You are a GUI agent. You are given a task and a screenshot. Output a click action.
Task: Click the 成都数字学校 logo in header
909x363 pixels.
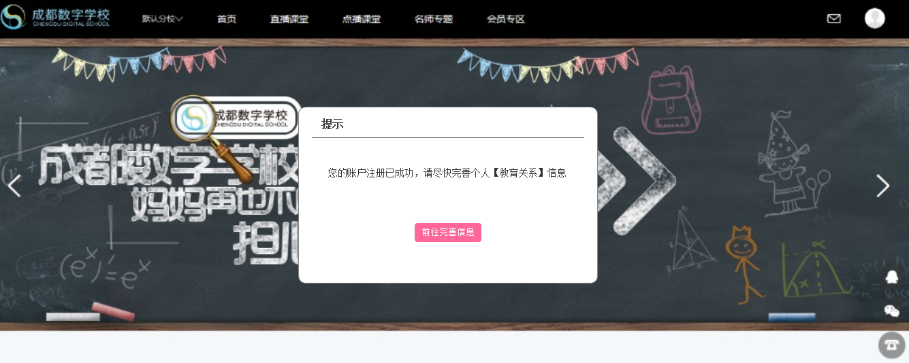click(55, 18)
